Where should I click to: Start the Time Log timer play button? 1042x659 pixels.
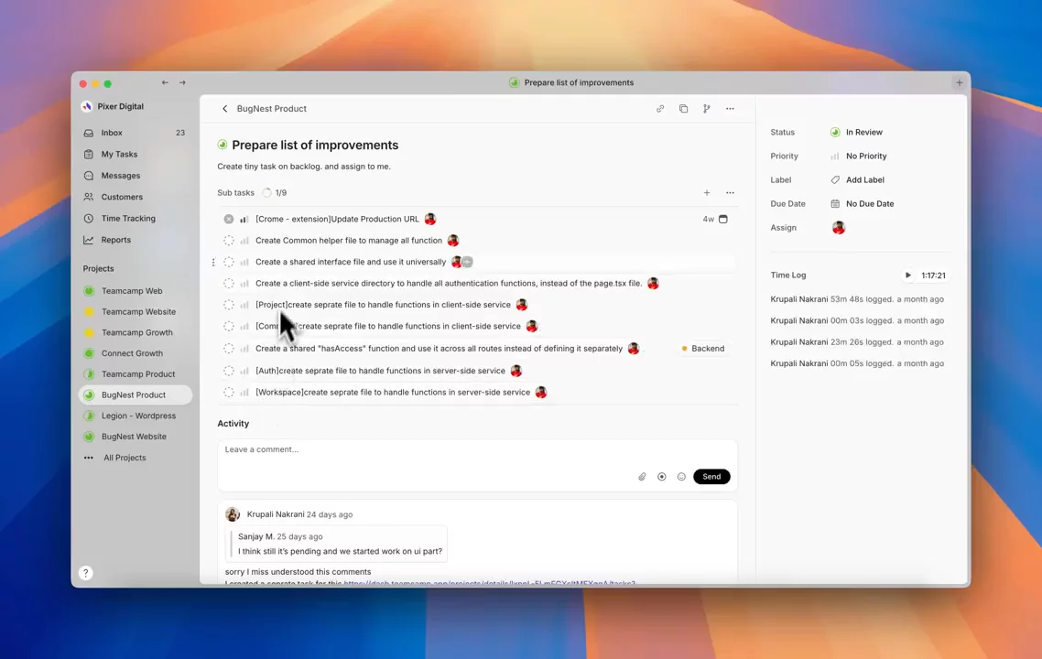[x=907, y=275]
